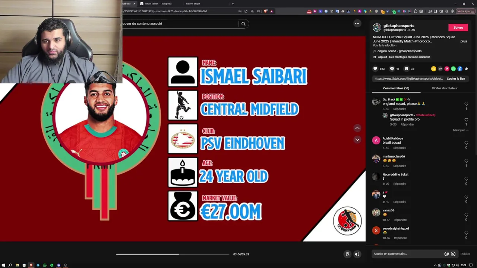Like Nacereddine Sekat's comment
The image size is (477, 268).
[466, 179]
